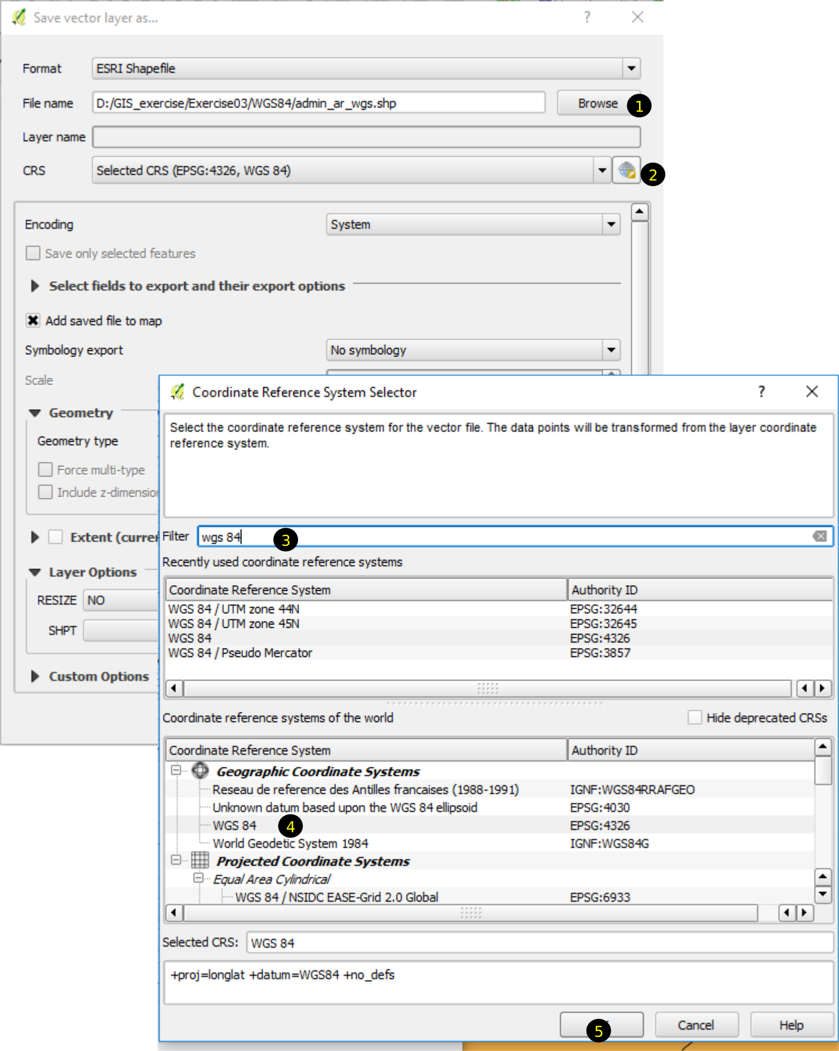Click the Browse button
The width and height of the screenshot is (839, 1051).
point(597,104)
